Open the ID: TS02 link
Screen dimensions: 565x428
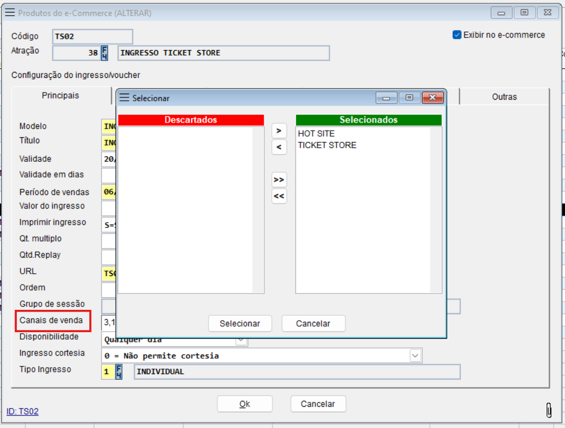pos(22,412)
